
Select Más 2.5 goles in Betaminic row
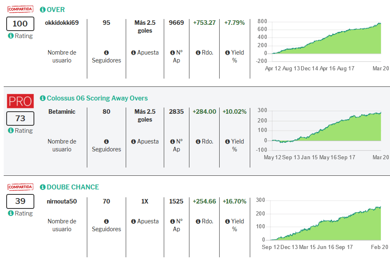(145, 115)
